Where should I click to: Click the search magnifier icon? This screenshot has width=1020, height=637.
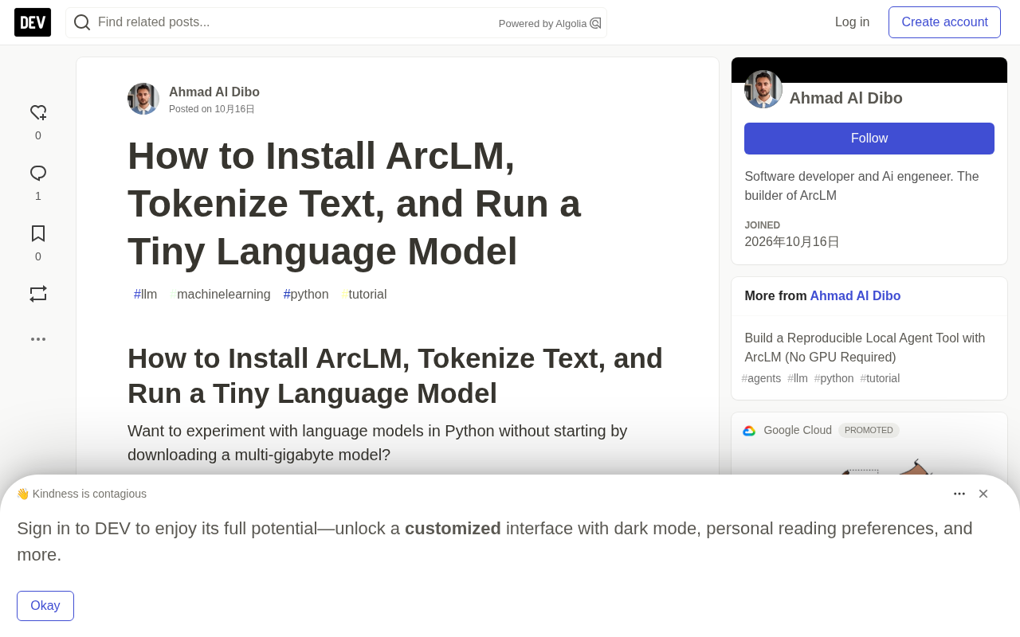coord(82,22)
